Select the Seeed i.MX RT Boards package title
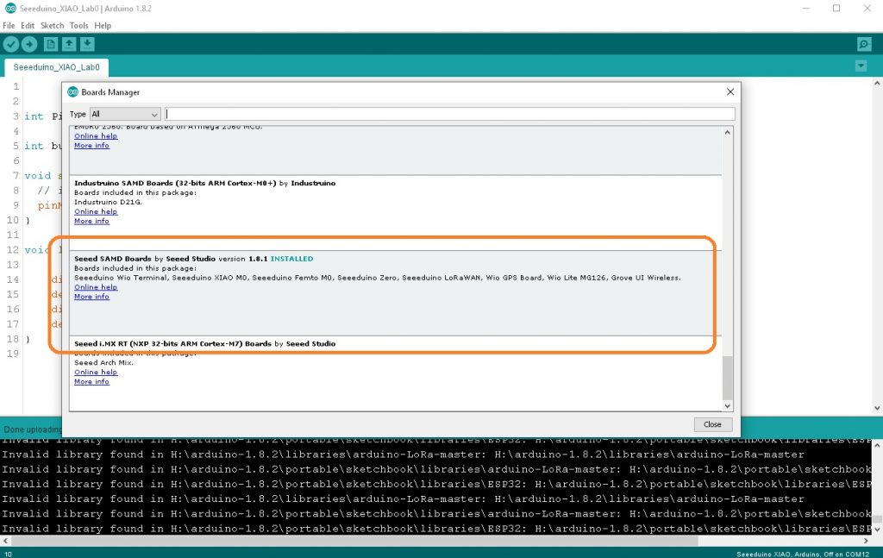The image size is (883, 558). (172, 343)
